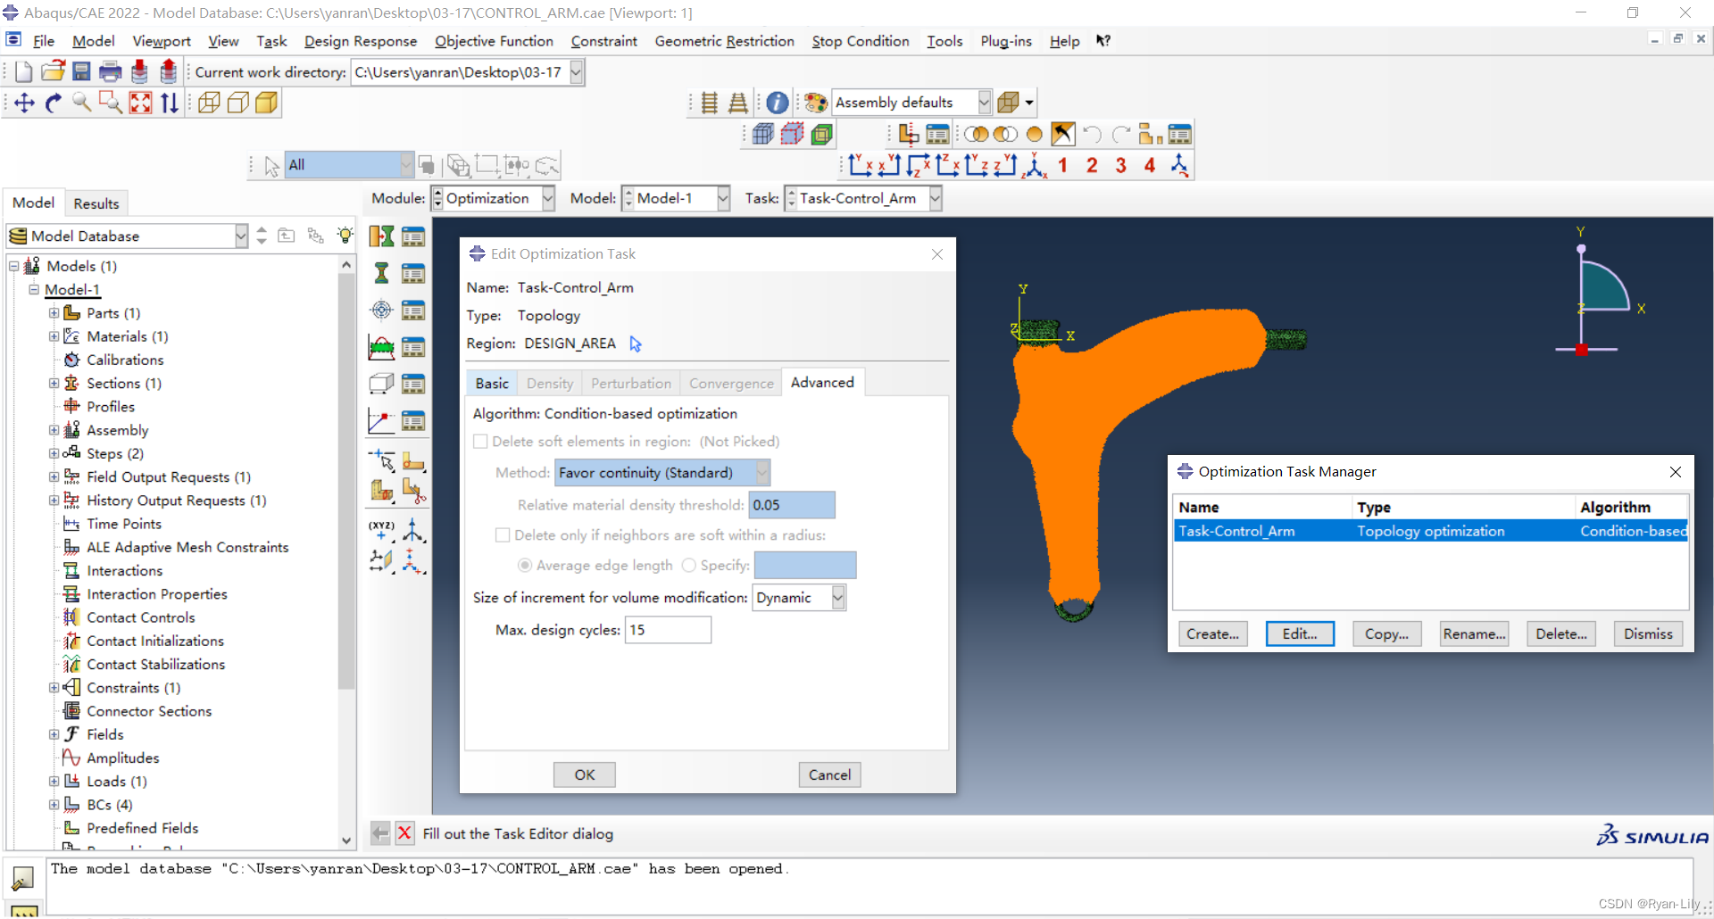Select Interaction Properties in model tree

coord(157,594)
